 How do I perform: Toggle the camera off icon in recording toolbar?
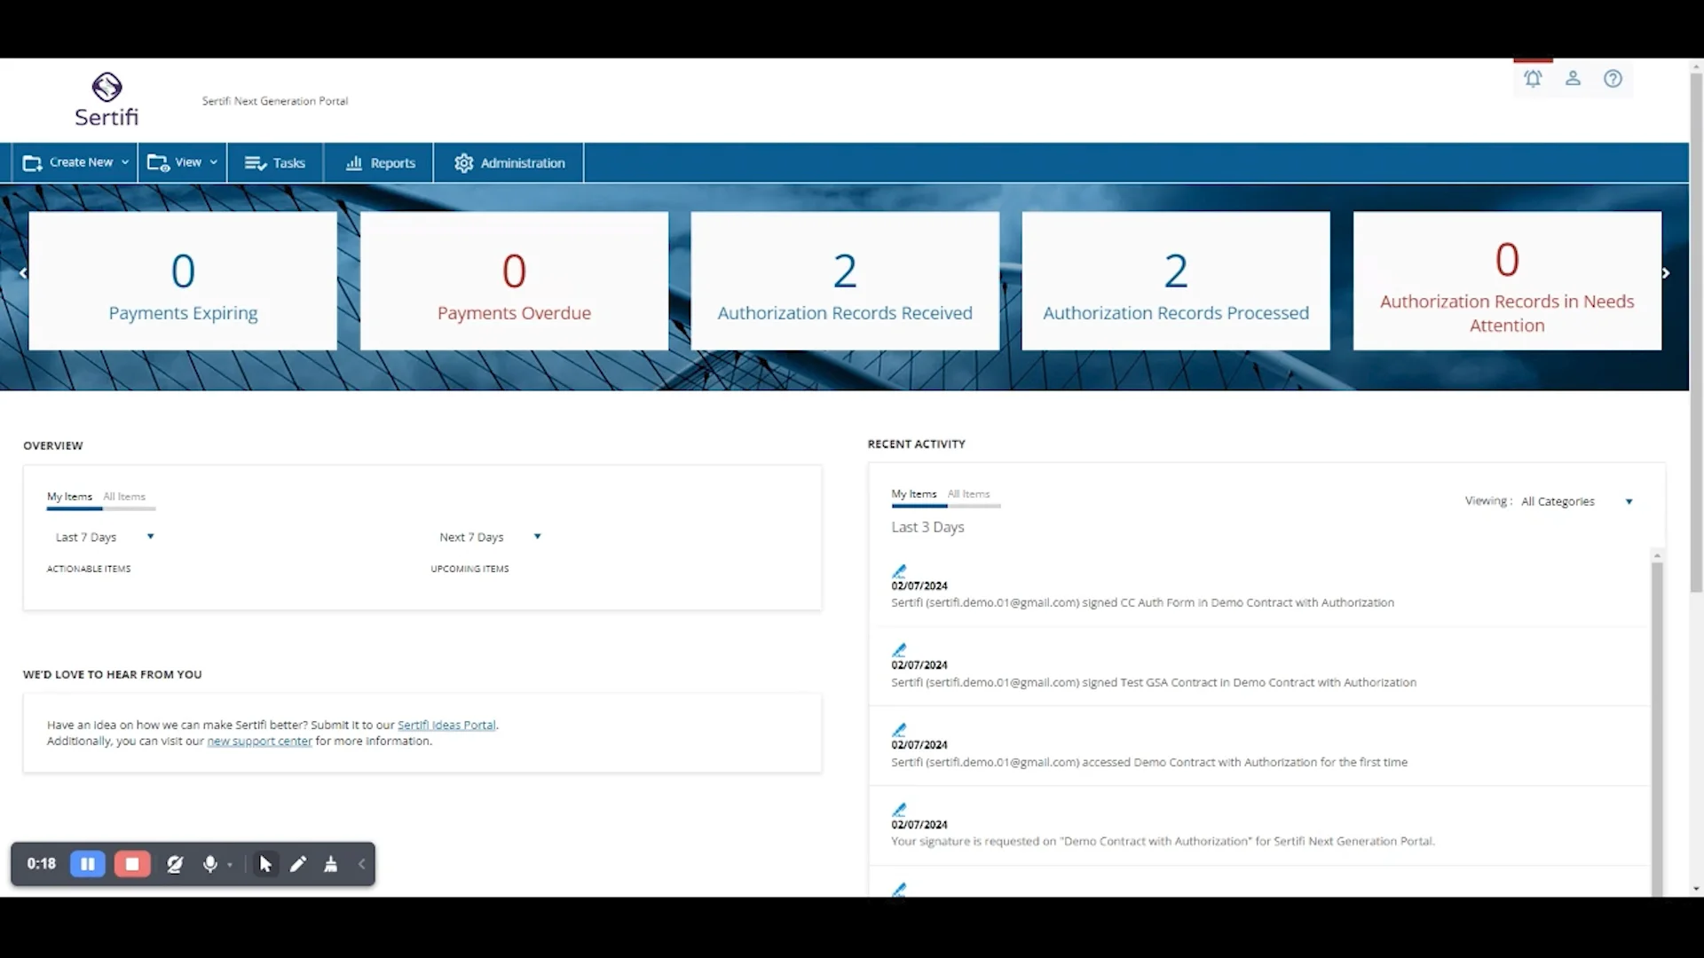click(x=174, y=864)
